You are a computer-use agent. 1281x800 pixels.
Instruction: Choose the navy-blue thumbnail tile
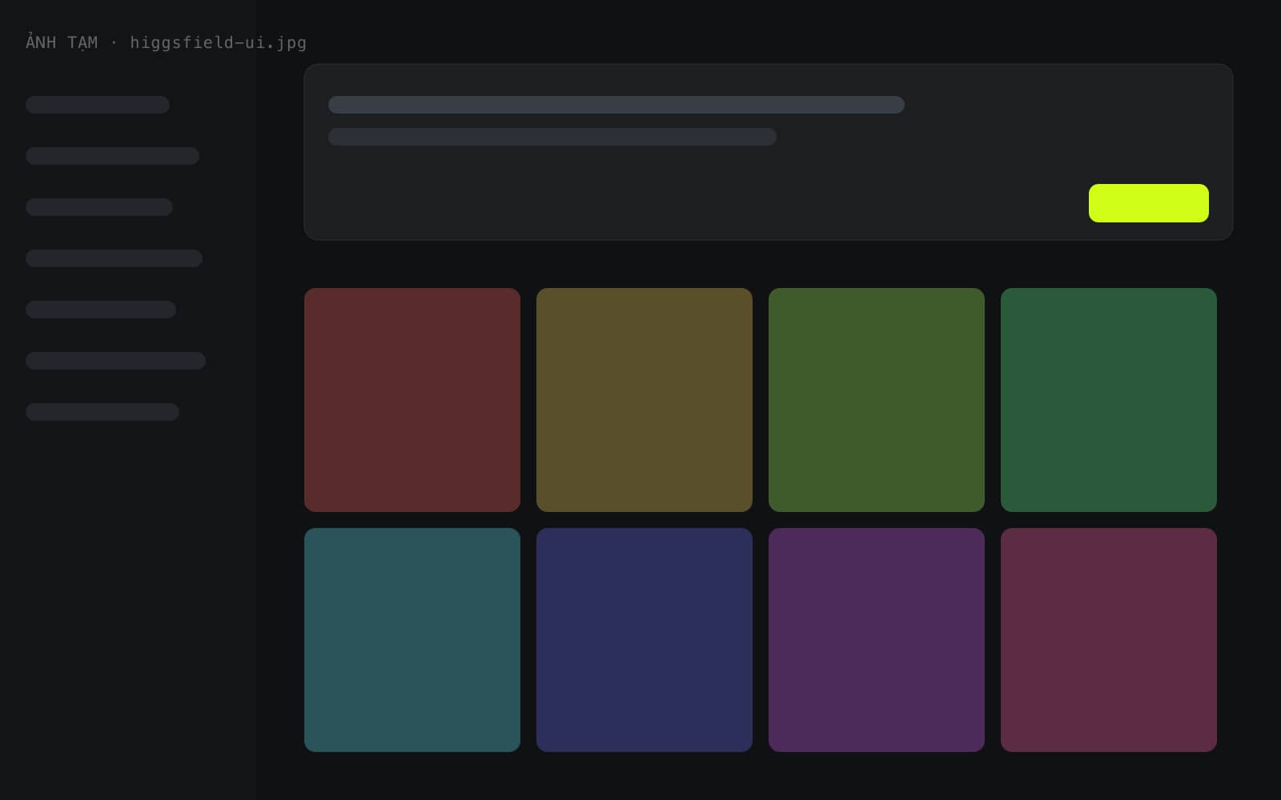(x=645, y=640)
